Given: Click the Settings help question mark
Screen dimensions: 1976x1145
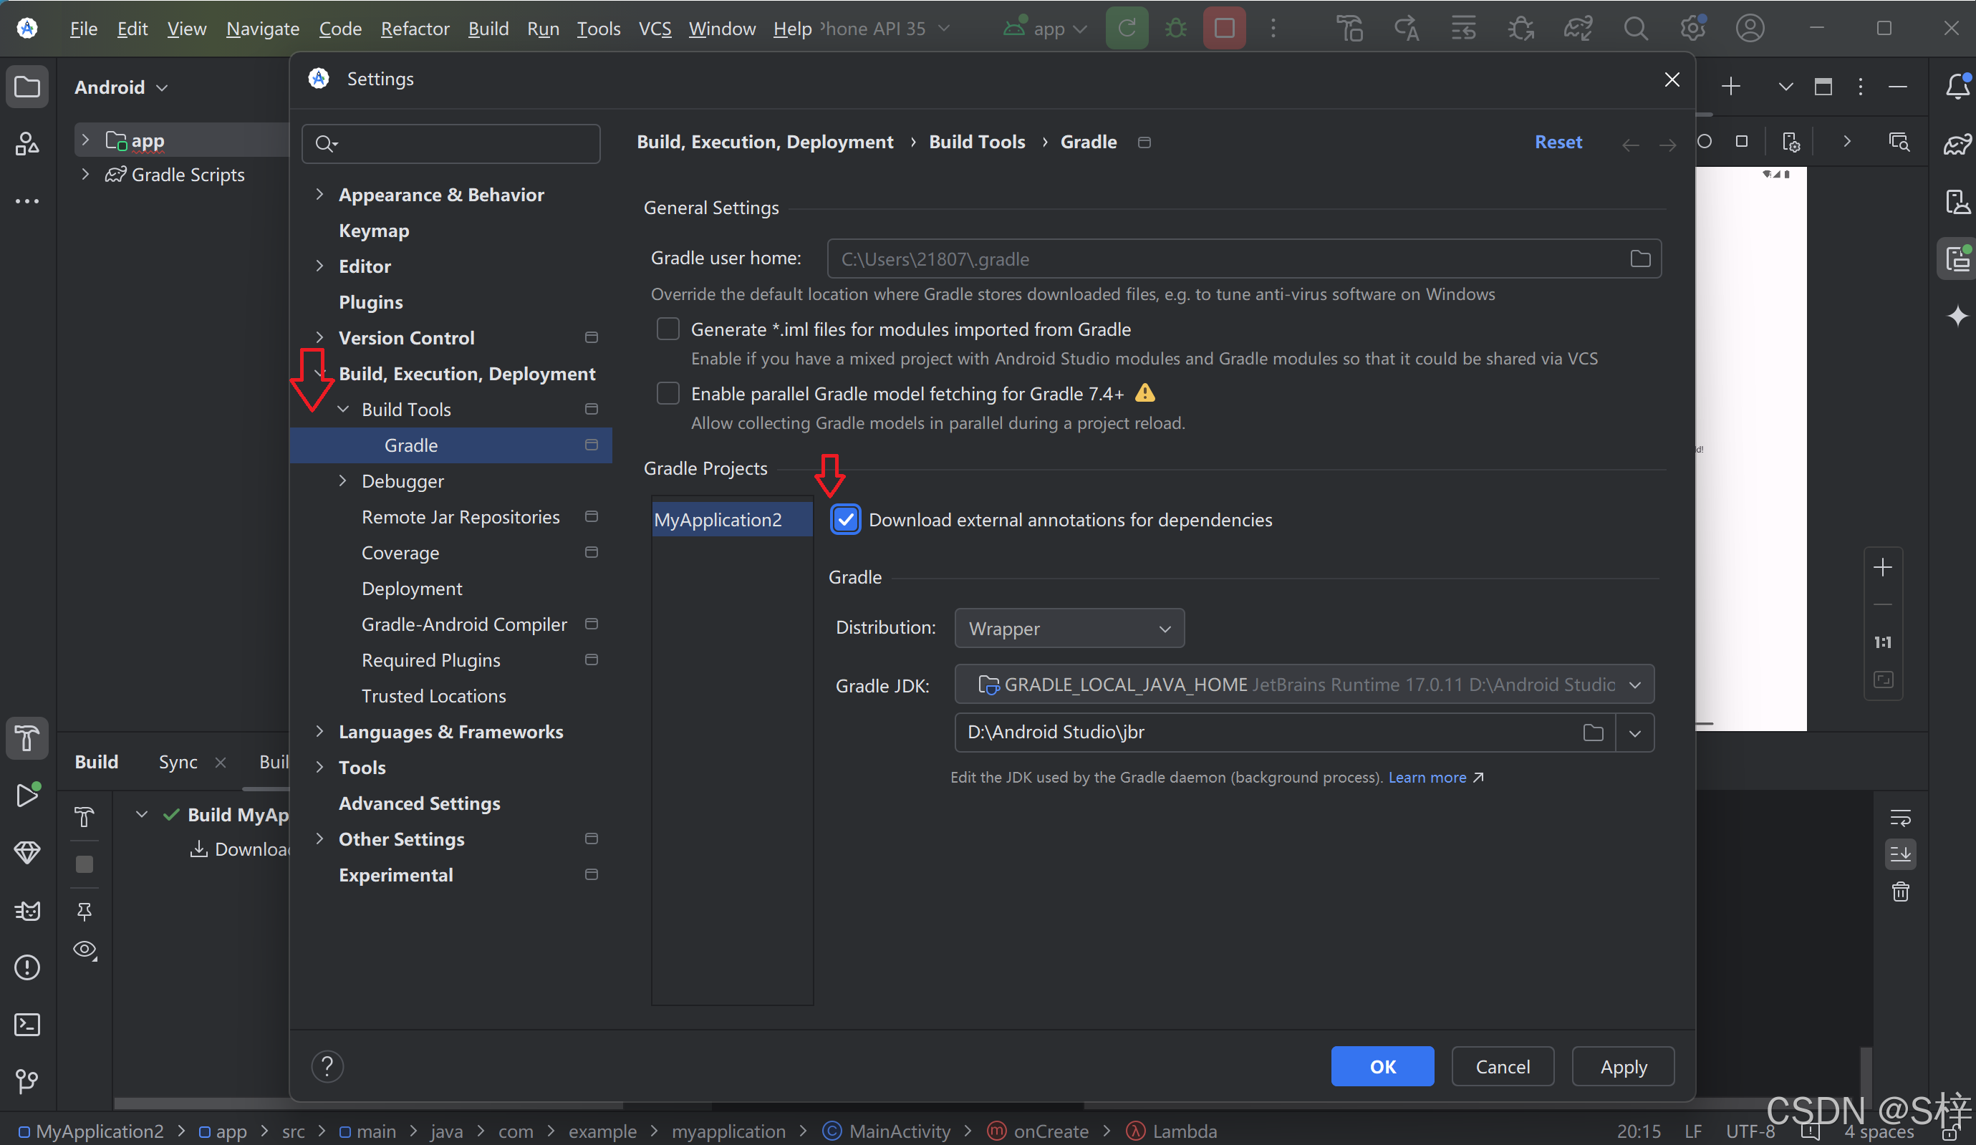Looking at the screenshot, I should pyautogui.click(x=328, y=1066).
